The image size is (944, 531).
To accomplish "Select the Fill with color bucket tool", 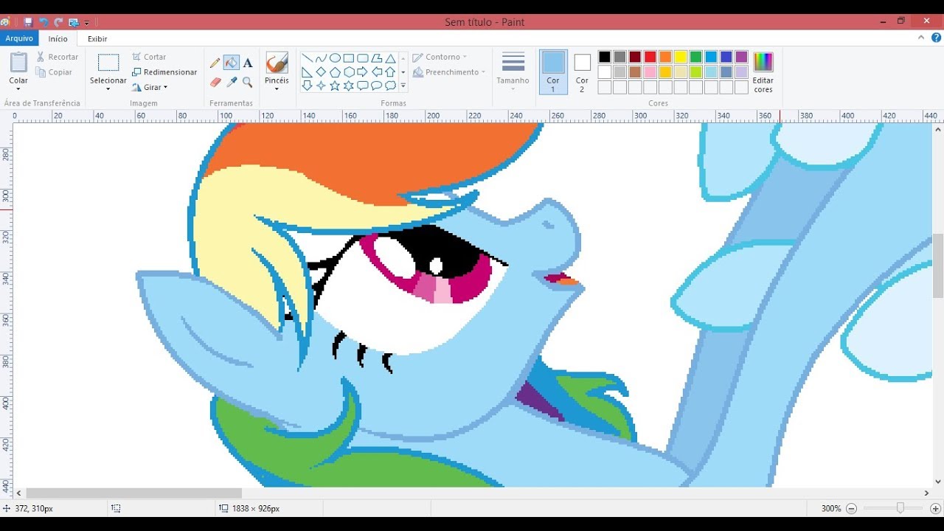I will [232, 63].
